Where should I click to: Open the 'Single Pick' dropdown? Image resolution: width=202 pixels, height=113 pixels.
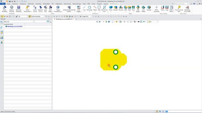(x=87, y=16)
